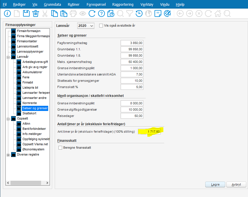
Task: Save using the floppy disk icon
Action: pyautogui.click(x=26, y=13)
